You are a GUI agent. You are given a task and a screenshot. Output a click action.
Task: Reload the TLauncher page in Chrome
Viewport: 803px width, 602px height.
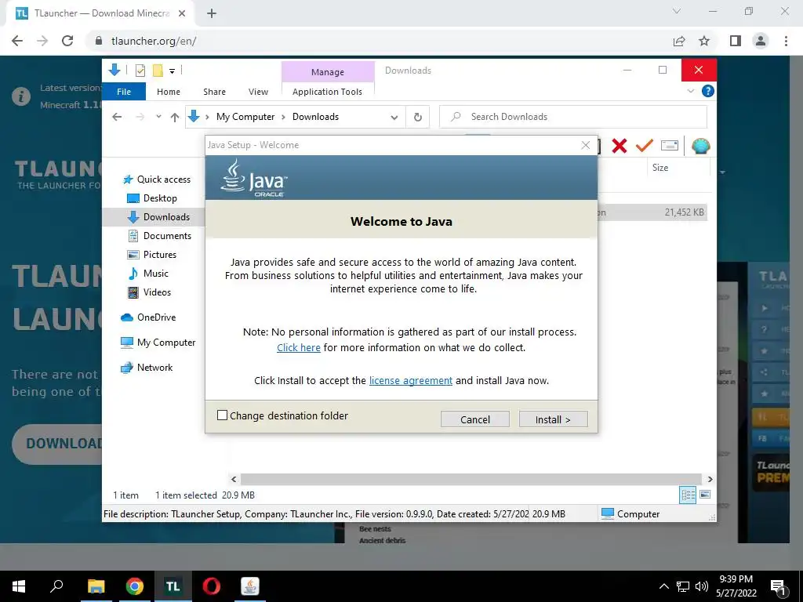tap(67, 41)
